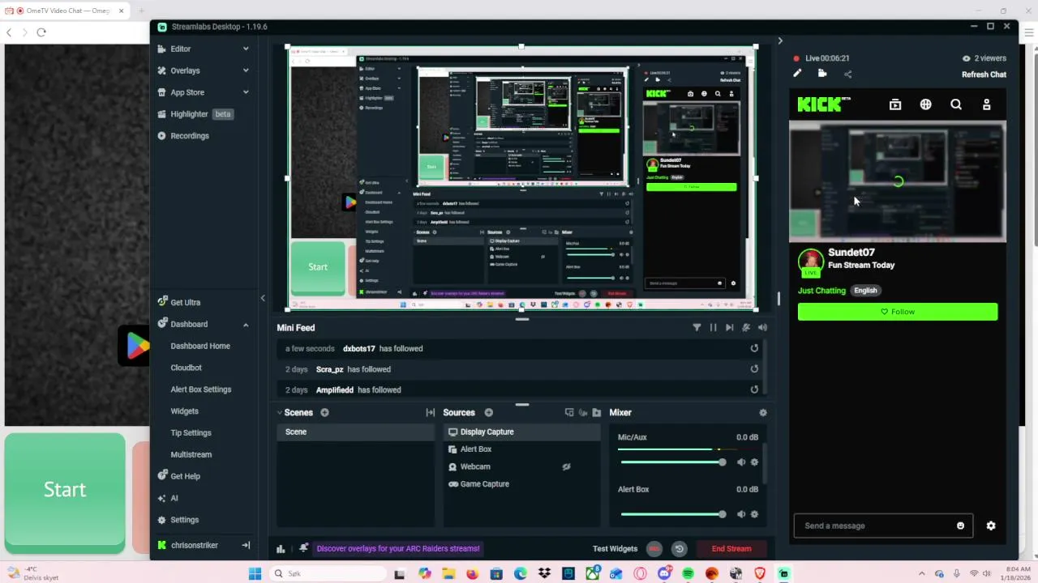Expand the Overlays menu chevron
The image size is (1038, 583).
click(x=246, y=70)
